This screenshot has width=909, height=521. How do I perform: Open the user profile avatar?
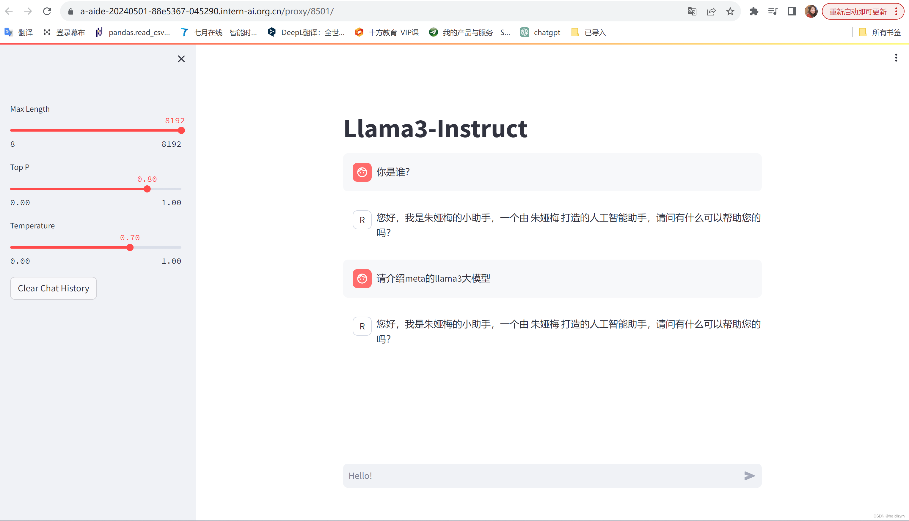pyautogui.click(x=811, y=12)
